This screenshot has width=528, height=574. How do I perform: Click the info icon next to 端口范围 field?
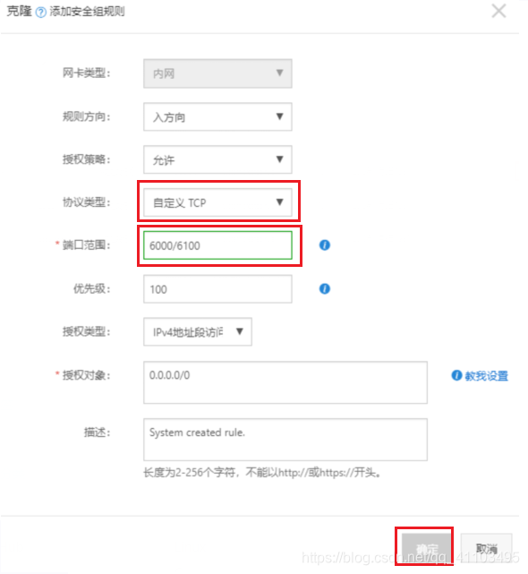click(325, 244)
